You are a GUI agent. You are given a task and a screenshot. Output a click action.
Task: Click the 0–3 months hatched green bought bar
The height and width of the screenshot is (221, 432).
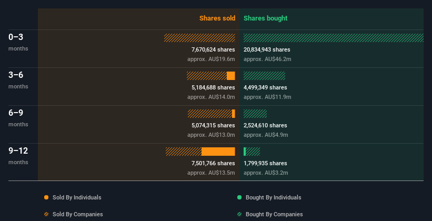coord(334,38)
